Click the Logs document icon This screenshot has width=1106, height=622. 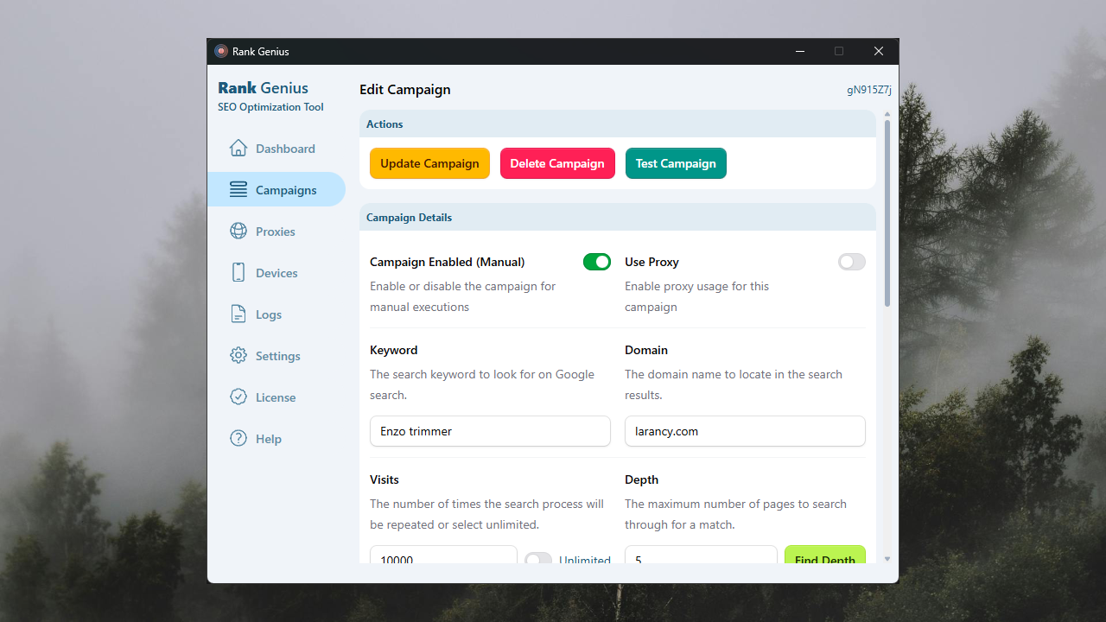pos(238,314)
